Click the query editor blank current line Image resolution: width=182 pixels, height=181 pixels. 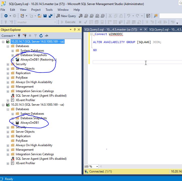(x=137, y=62)
